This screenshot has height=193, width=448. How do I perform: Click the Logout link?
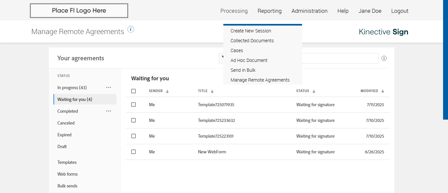pos(399,11)
